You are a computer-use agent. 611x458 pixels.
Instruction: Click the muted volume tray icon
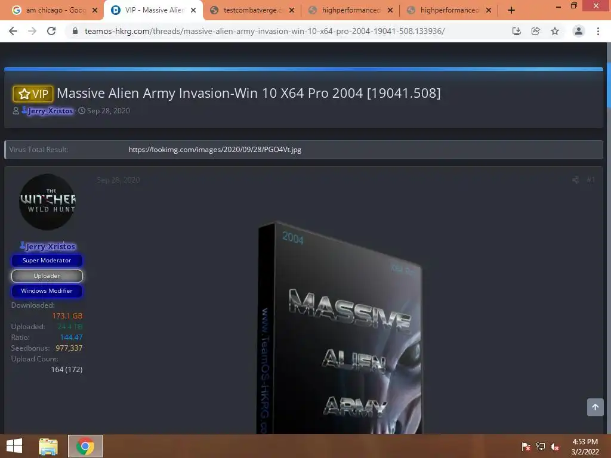pyautogui.click(x=555, y=447)
